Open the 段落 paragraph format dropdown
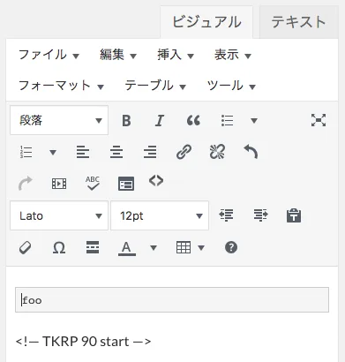Image resolution: width=345 pixels, height=362 pixels. coord(59,120)
